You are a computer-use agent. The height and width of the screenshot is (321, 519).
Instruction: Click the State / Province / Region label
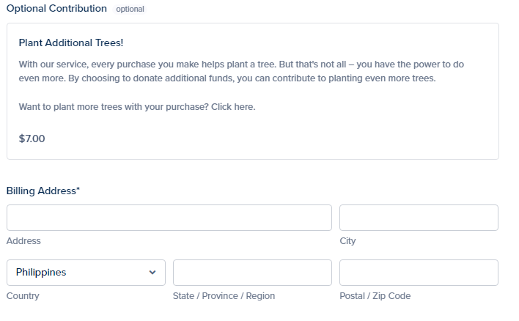[x=224, y=296]
